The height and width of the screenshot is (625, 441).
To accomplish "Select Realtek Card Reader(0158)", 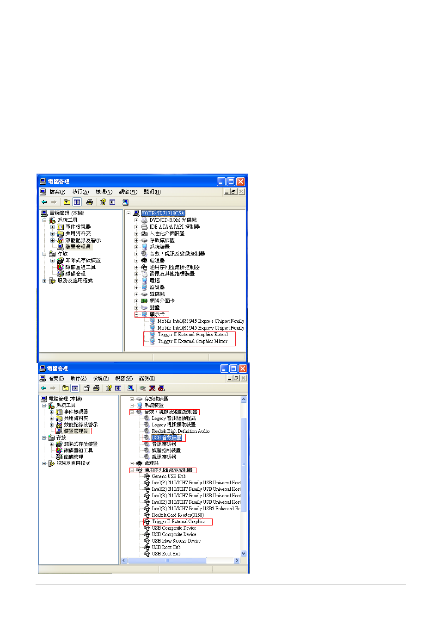I will 178,515.
